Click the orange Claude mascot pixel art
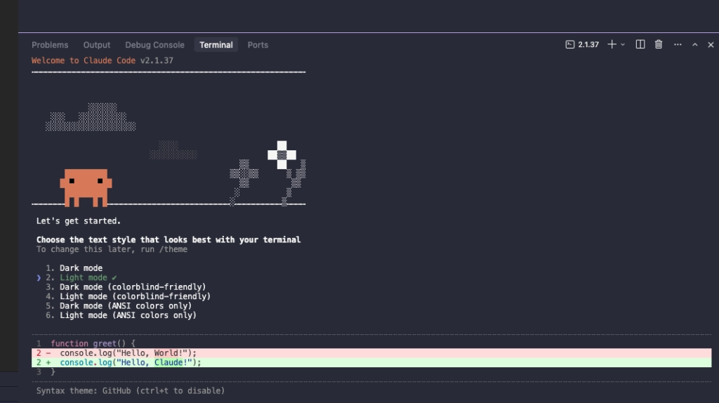719x403 pixels. tap(86, 187)
